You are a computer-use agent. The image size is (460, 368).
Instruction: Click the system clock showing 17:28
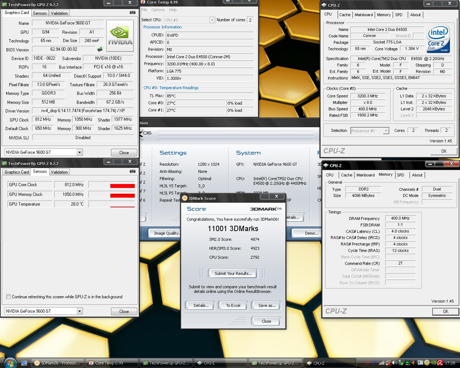(x=450, y=363)
